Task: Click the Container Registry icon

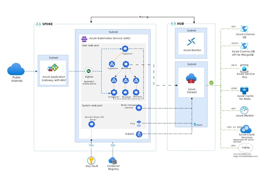Action: click(113, 161)
